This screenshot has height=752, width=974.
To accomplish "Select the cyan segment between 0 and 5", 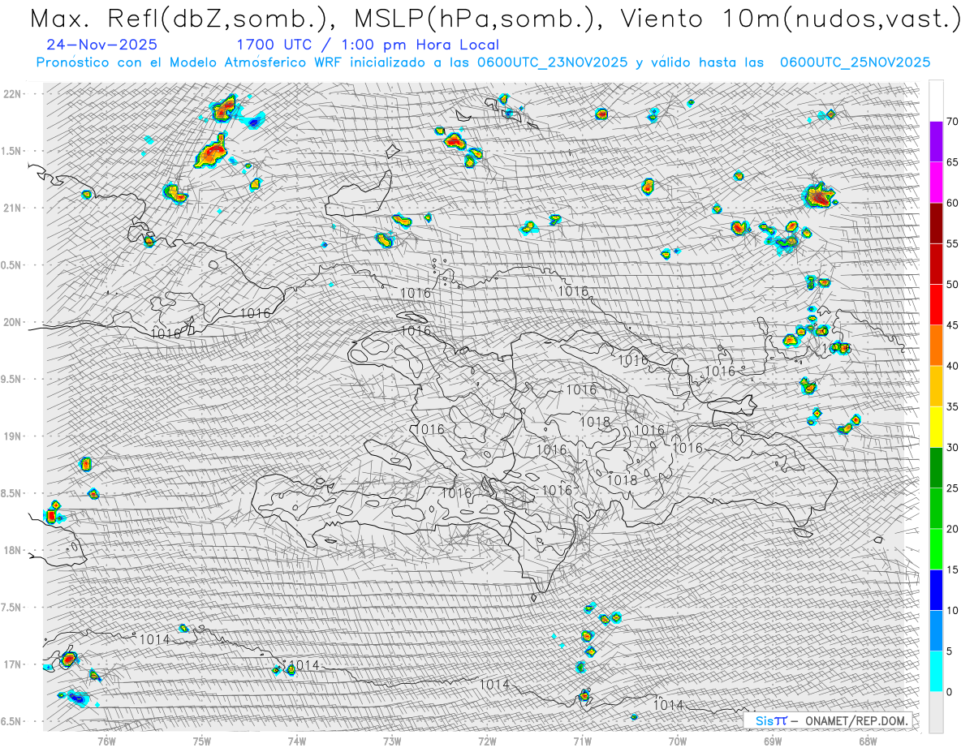I will [x=936, y=671].
